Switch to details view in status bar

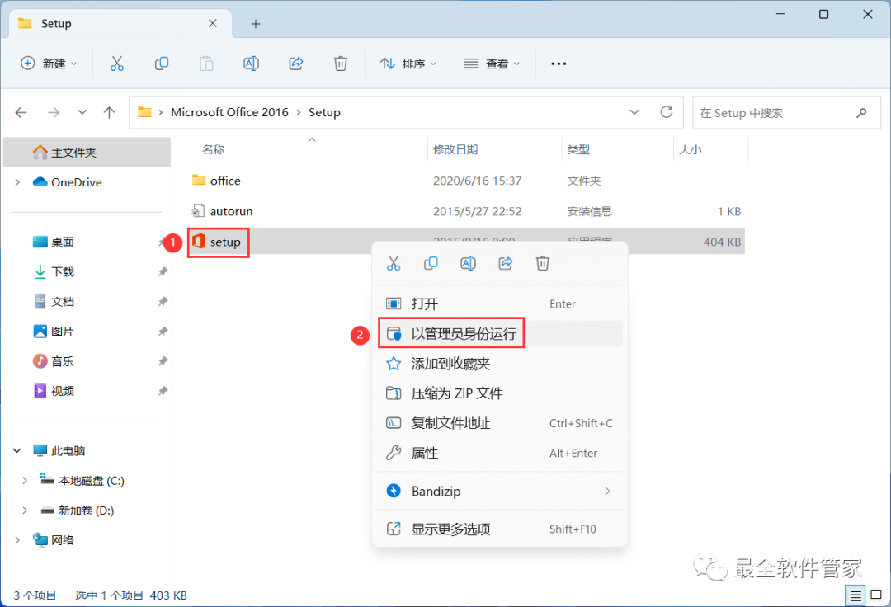(x=856, y=595)
